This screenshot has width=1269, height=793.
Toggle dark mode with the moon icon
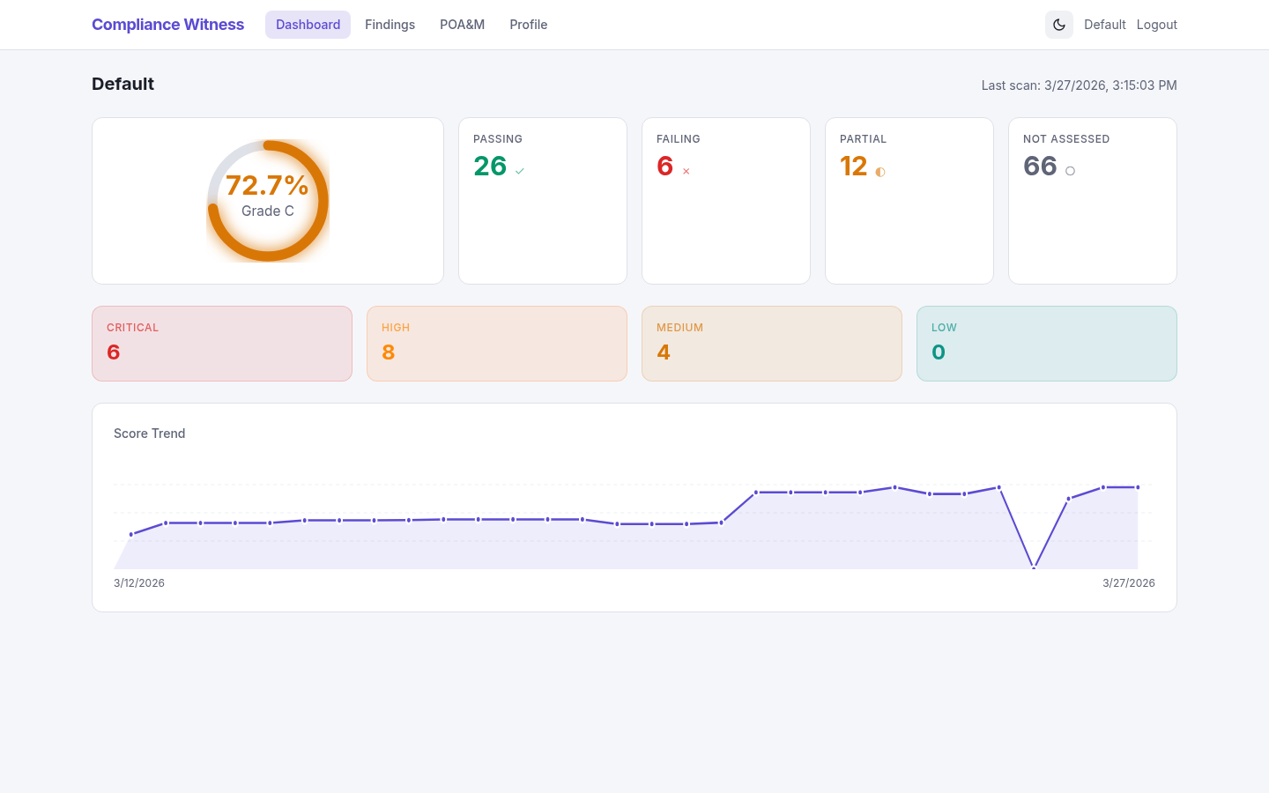pyautogui.click(x=1058, y=25)
